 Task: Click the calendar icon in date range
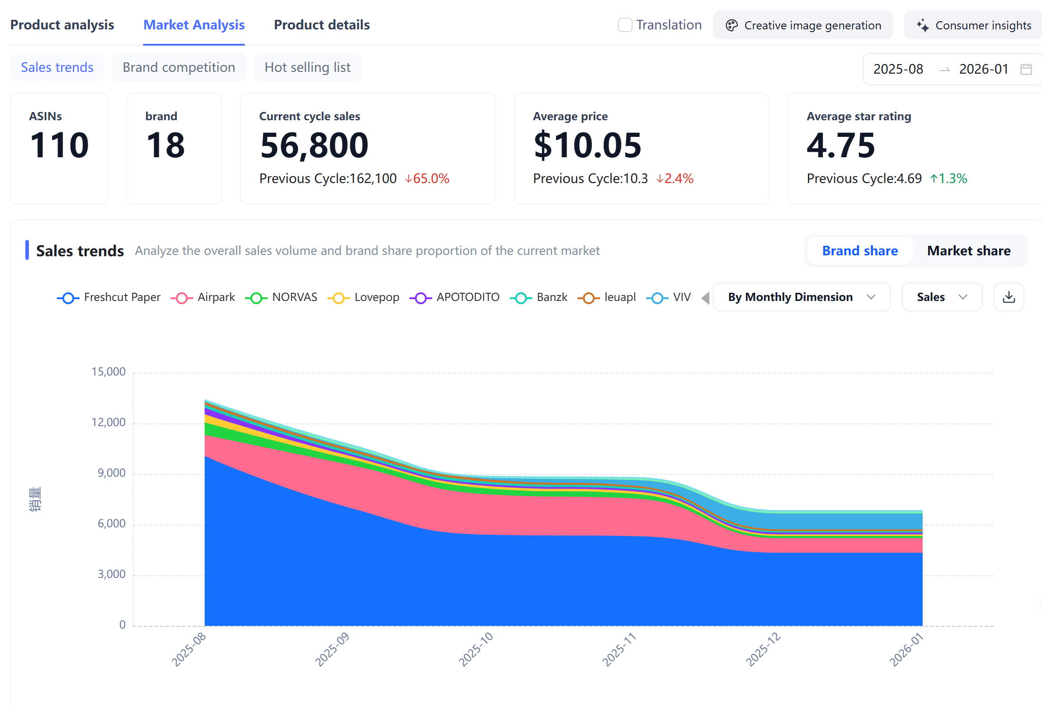1026,69
